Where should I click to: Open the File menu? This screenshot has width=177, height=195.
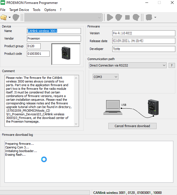click(x=3, y=10)
